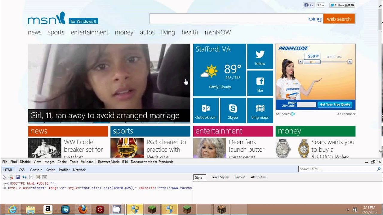
Task: Open the Skype tile
Action: click(233, 110)
